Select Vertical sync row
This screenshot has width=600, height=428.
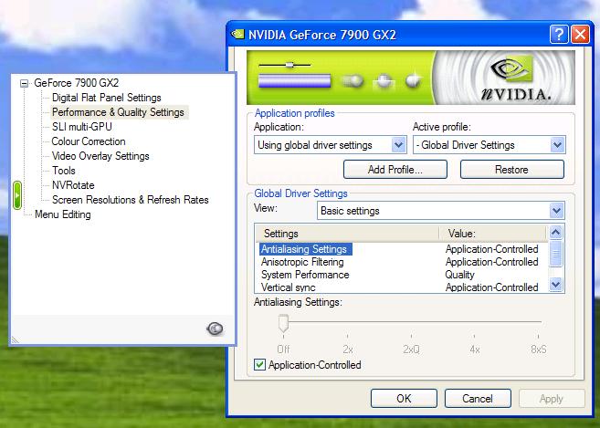[289, 287]
